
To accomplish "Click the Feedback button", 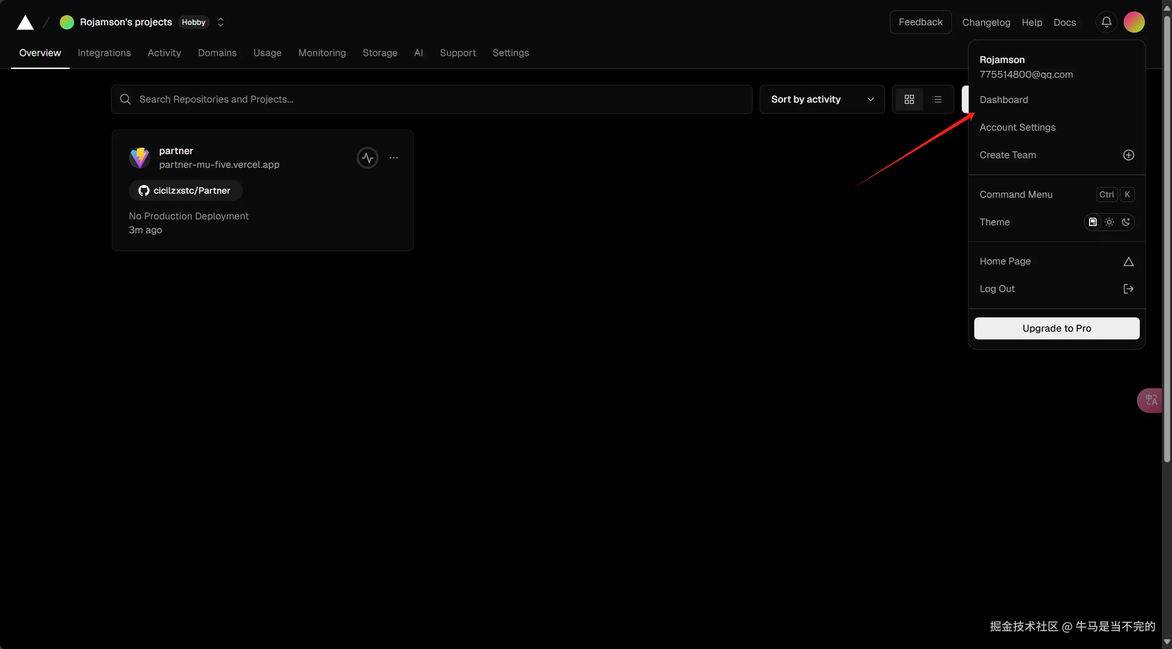I will (x=920, y=22).
